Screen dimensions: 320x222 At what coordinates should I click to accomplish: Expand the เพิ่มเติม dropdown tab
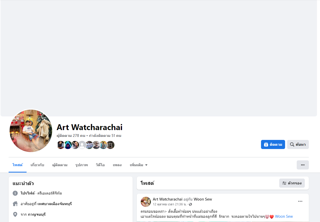[138, 165]
